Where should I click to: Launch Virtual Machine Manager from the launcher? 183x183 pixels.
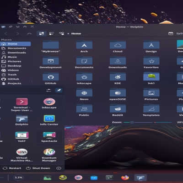click(22, 155)
